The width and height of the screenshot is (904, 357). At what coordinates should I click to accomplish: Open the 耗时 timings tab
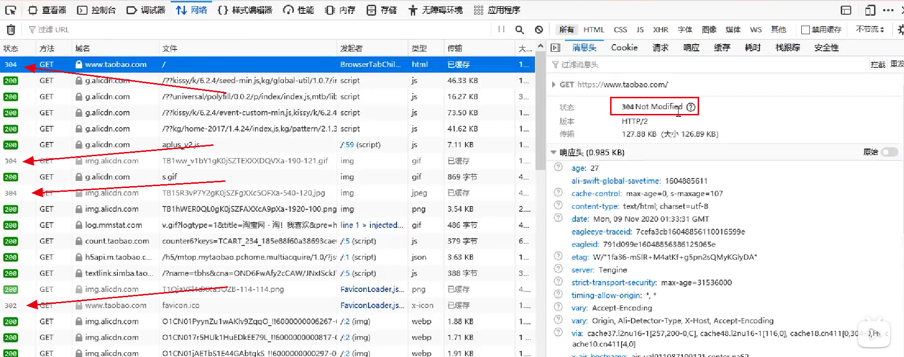coord(753,47)
